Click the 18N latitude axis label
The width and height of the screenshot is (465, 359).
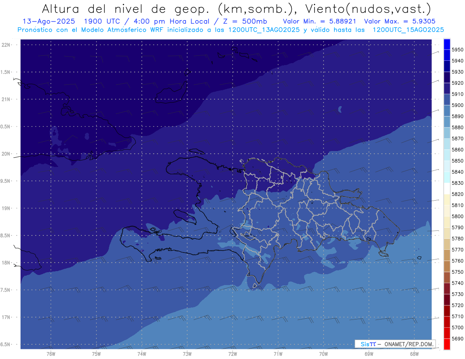[6, 263]
